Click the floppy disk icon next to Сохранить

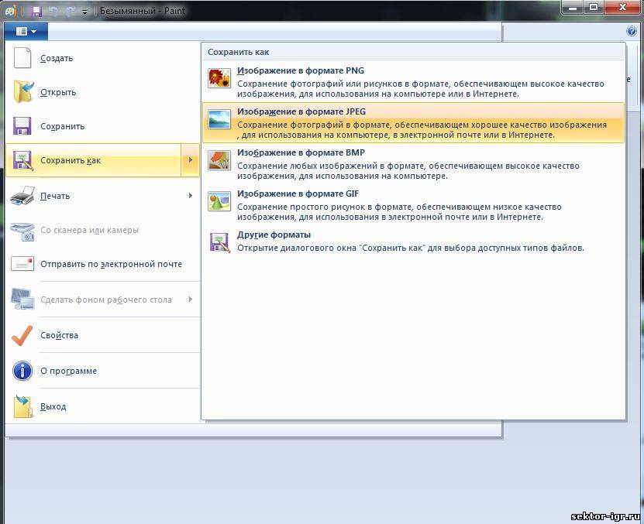[22, 126]
